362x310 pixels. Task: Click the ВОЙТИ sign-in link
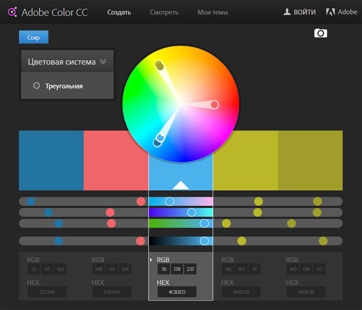(305, 12)
